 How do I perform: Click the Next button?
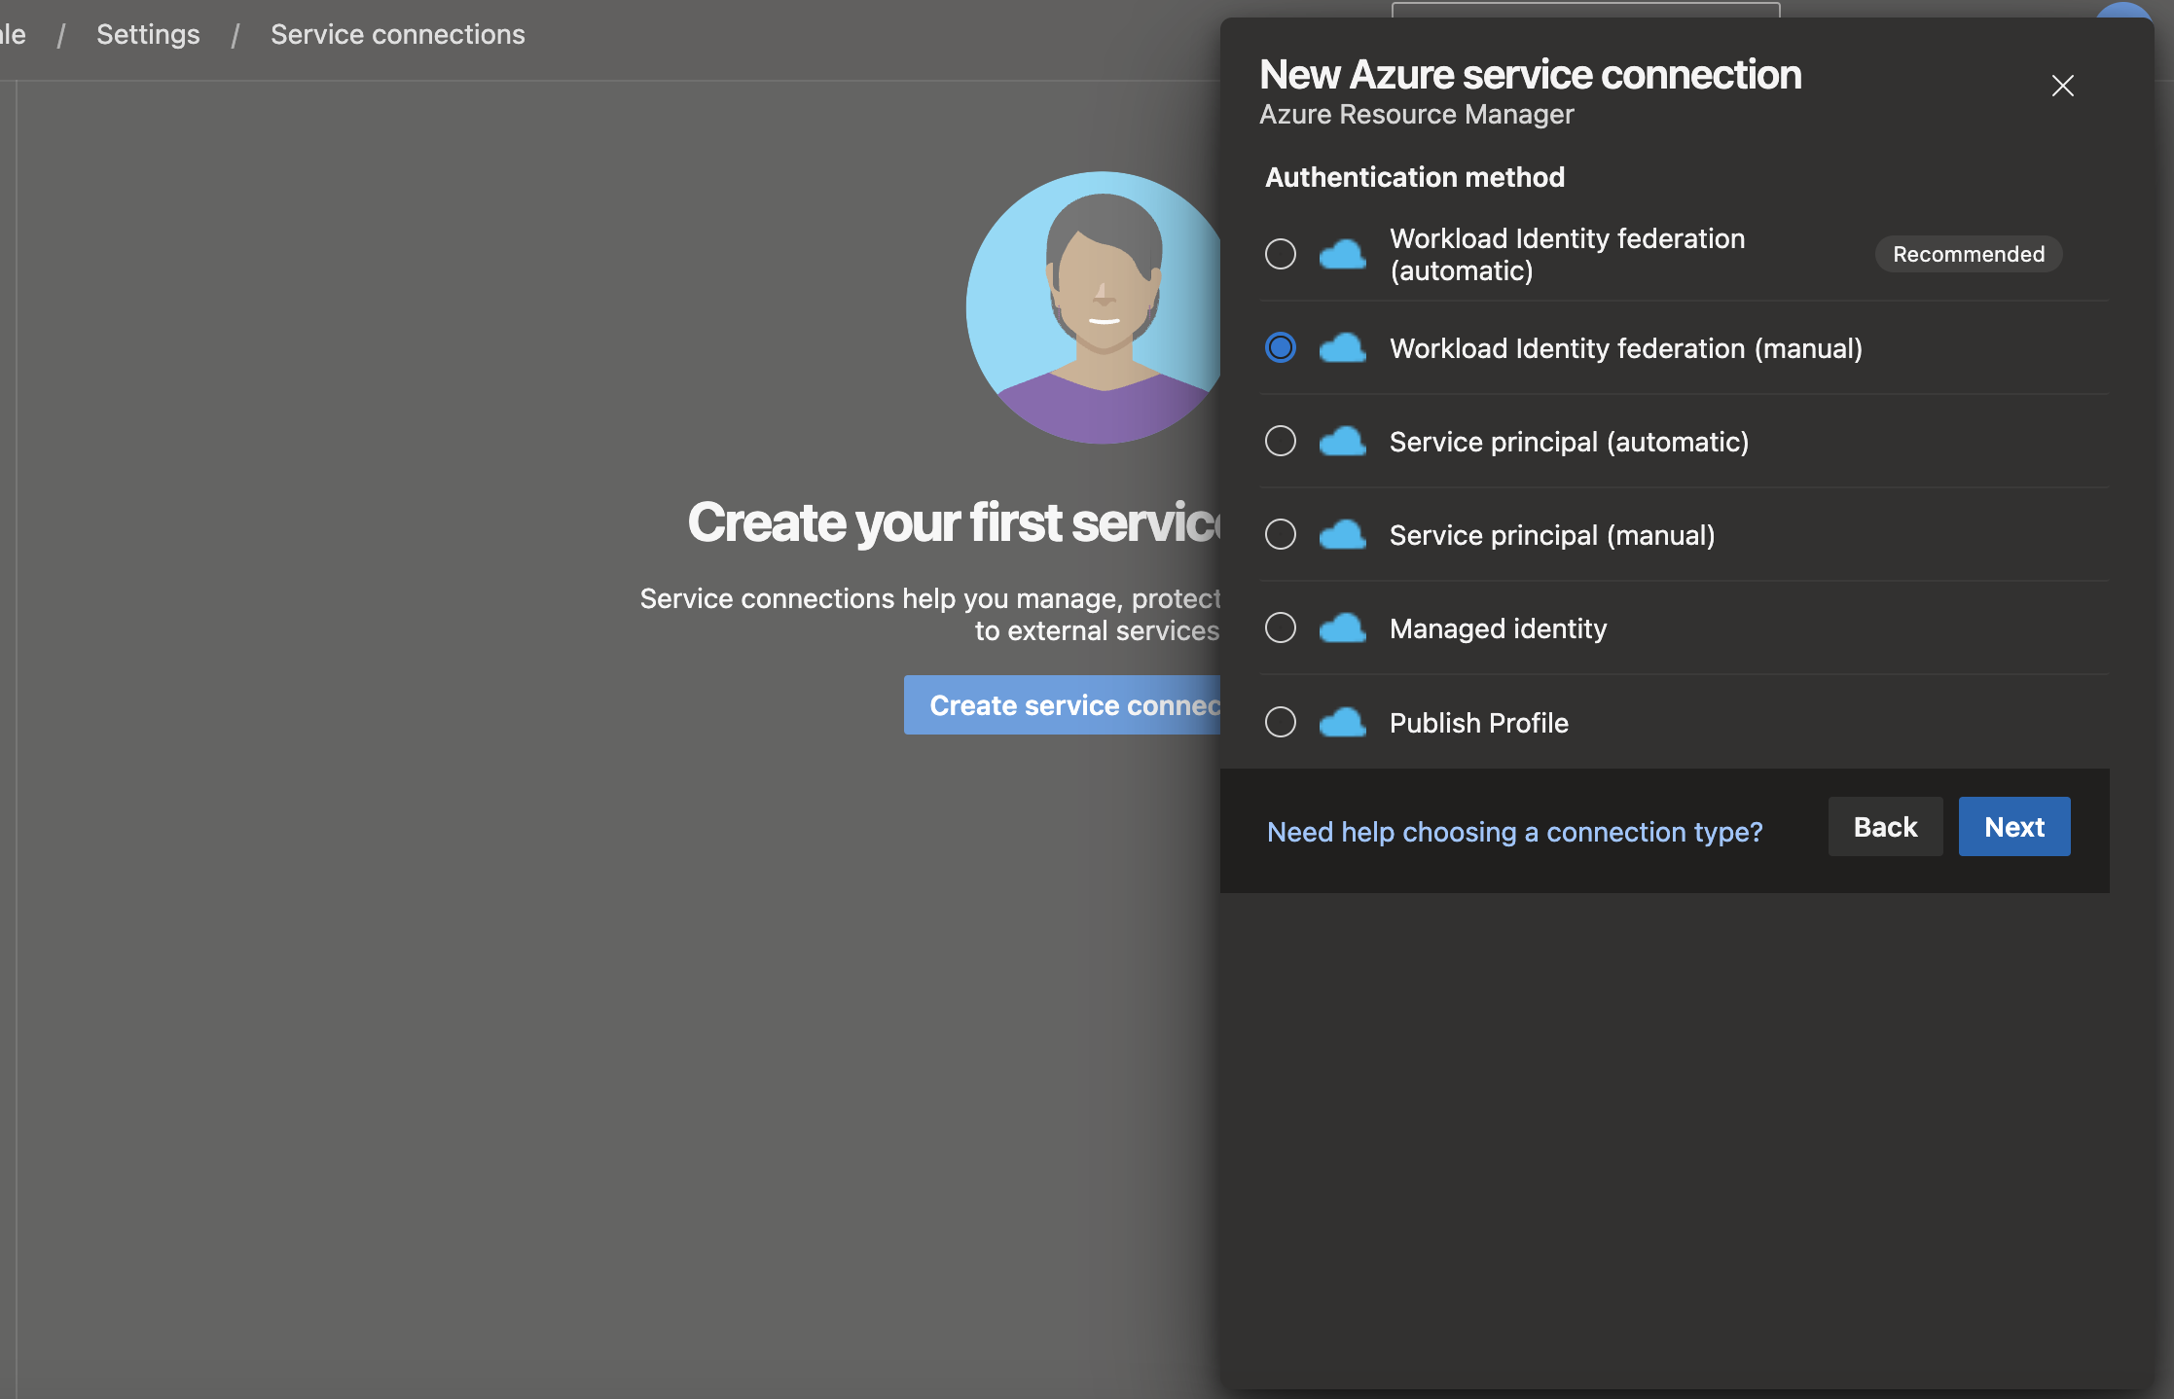tap(2013, 827)
